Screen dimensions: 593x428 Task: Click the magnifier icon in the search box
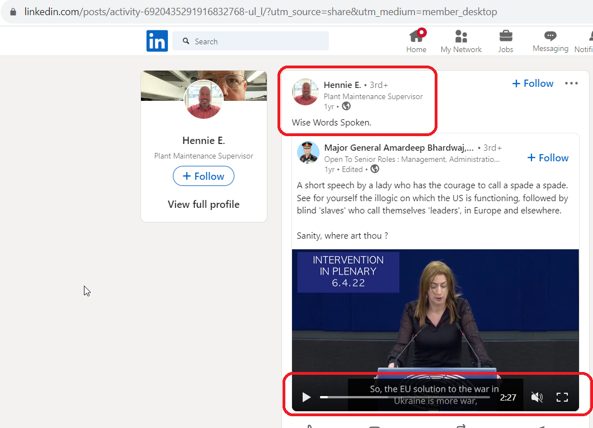(x=186, y=41)
